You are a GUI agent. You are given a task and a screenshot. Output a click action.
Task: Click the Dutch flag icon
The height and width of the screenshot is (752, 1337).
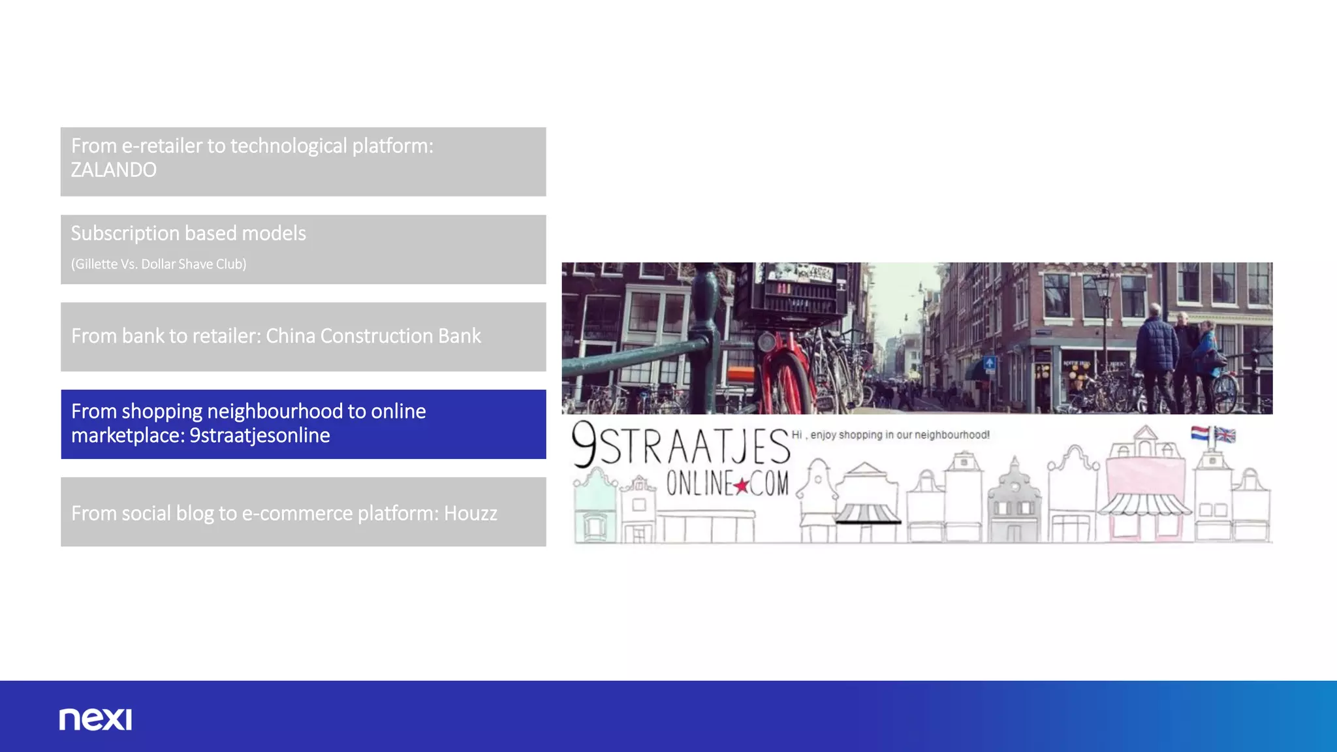(x=1200, y=433)
